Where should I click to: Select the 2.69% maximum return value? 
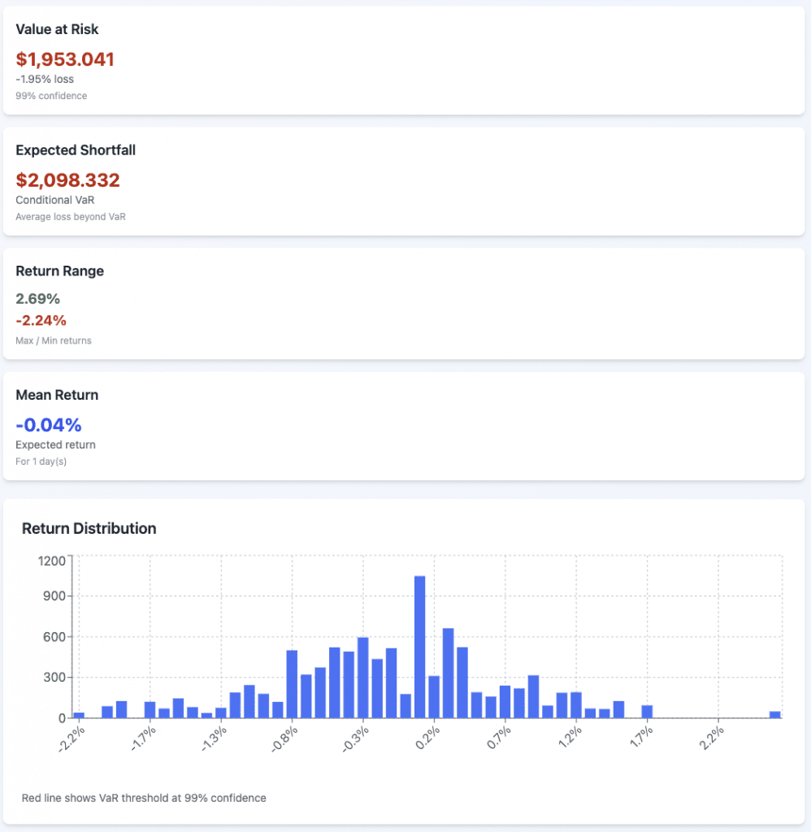pyautogui.click(x=37, y=299)
